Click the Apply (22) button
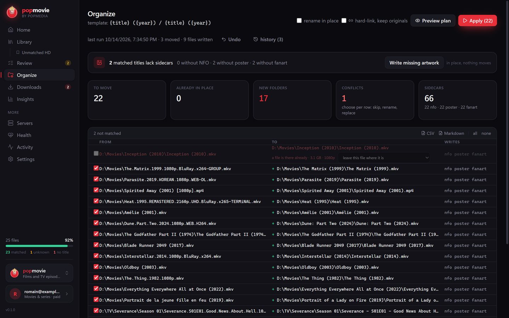 (478, 20)
